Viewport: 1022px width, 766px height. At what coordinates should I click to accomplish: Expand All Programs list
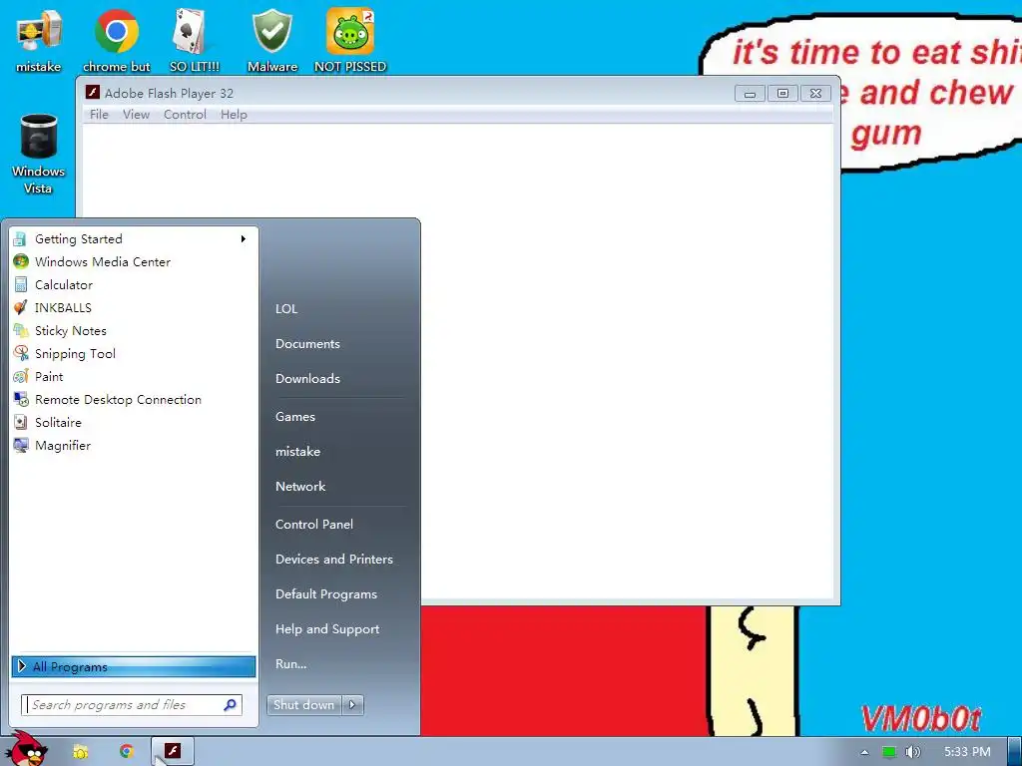pos(134,666)
